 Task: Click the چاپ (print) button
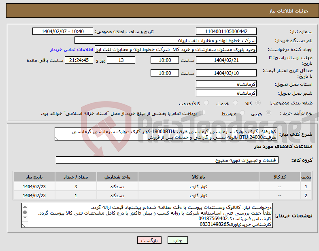pyautogui.click(x=177, y=240)
